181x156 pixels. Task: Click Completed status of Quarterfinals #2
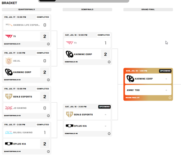point(43,53)
